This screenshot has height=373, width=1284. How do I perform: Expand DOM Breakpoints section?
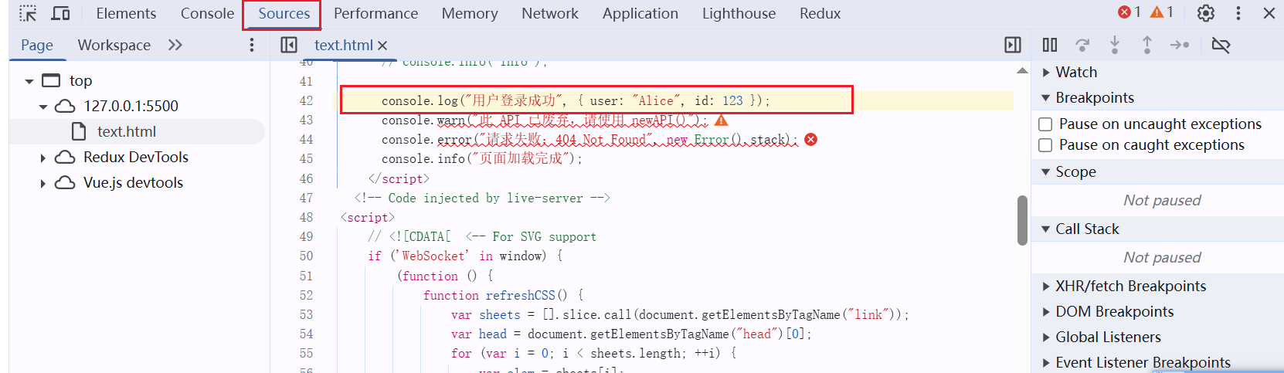[x=1046, y=312]
